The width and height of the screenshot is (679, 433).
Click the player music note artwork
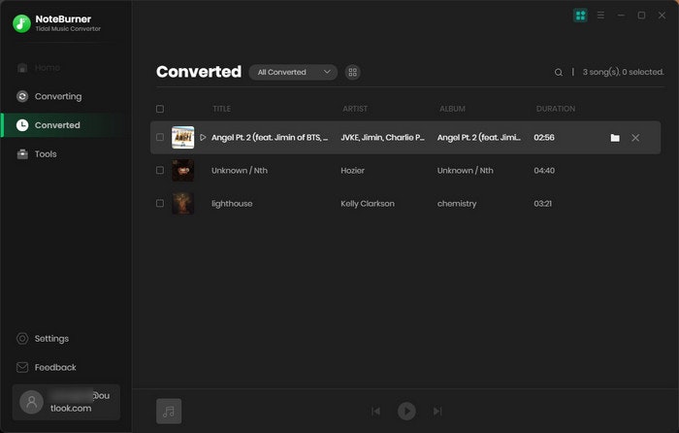point(169,411)
